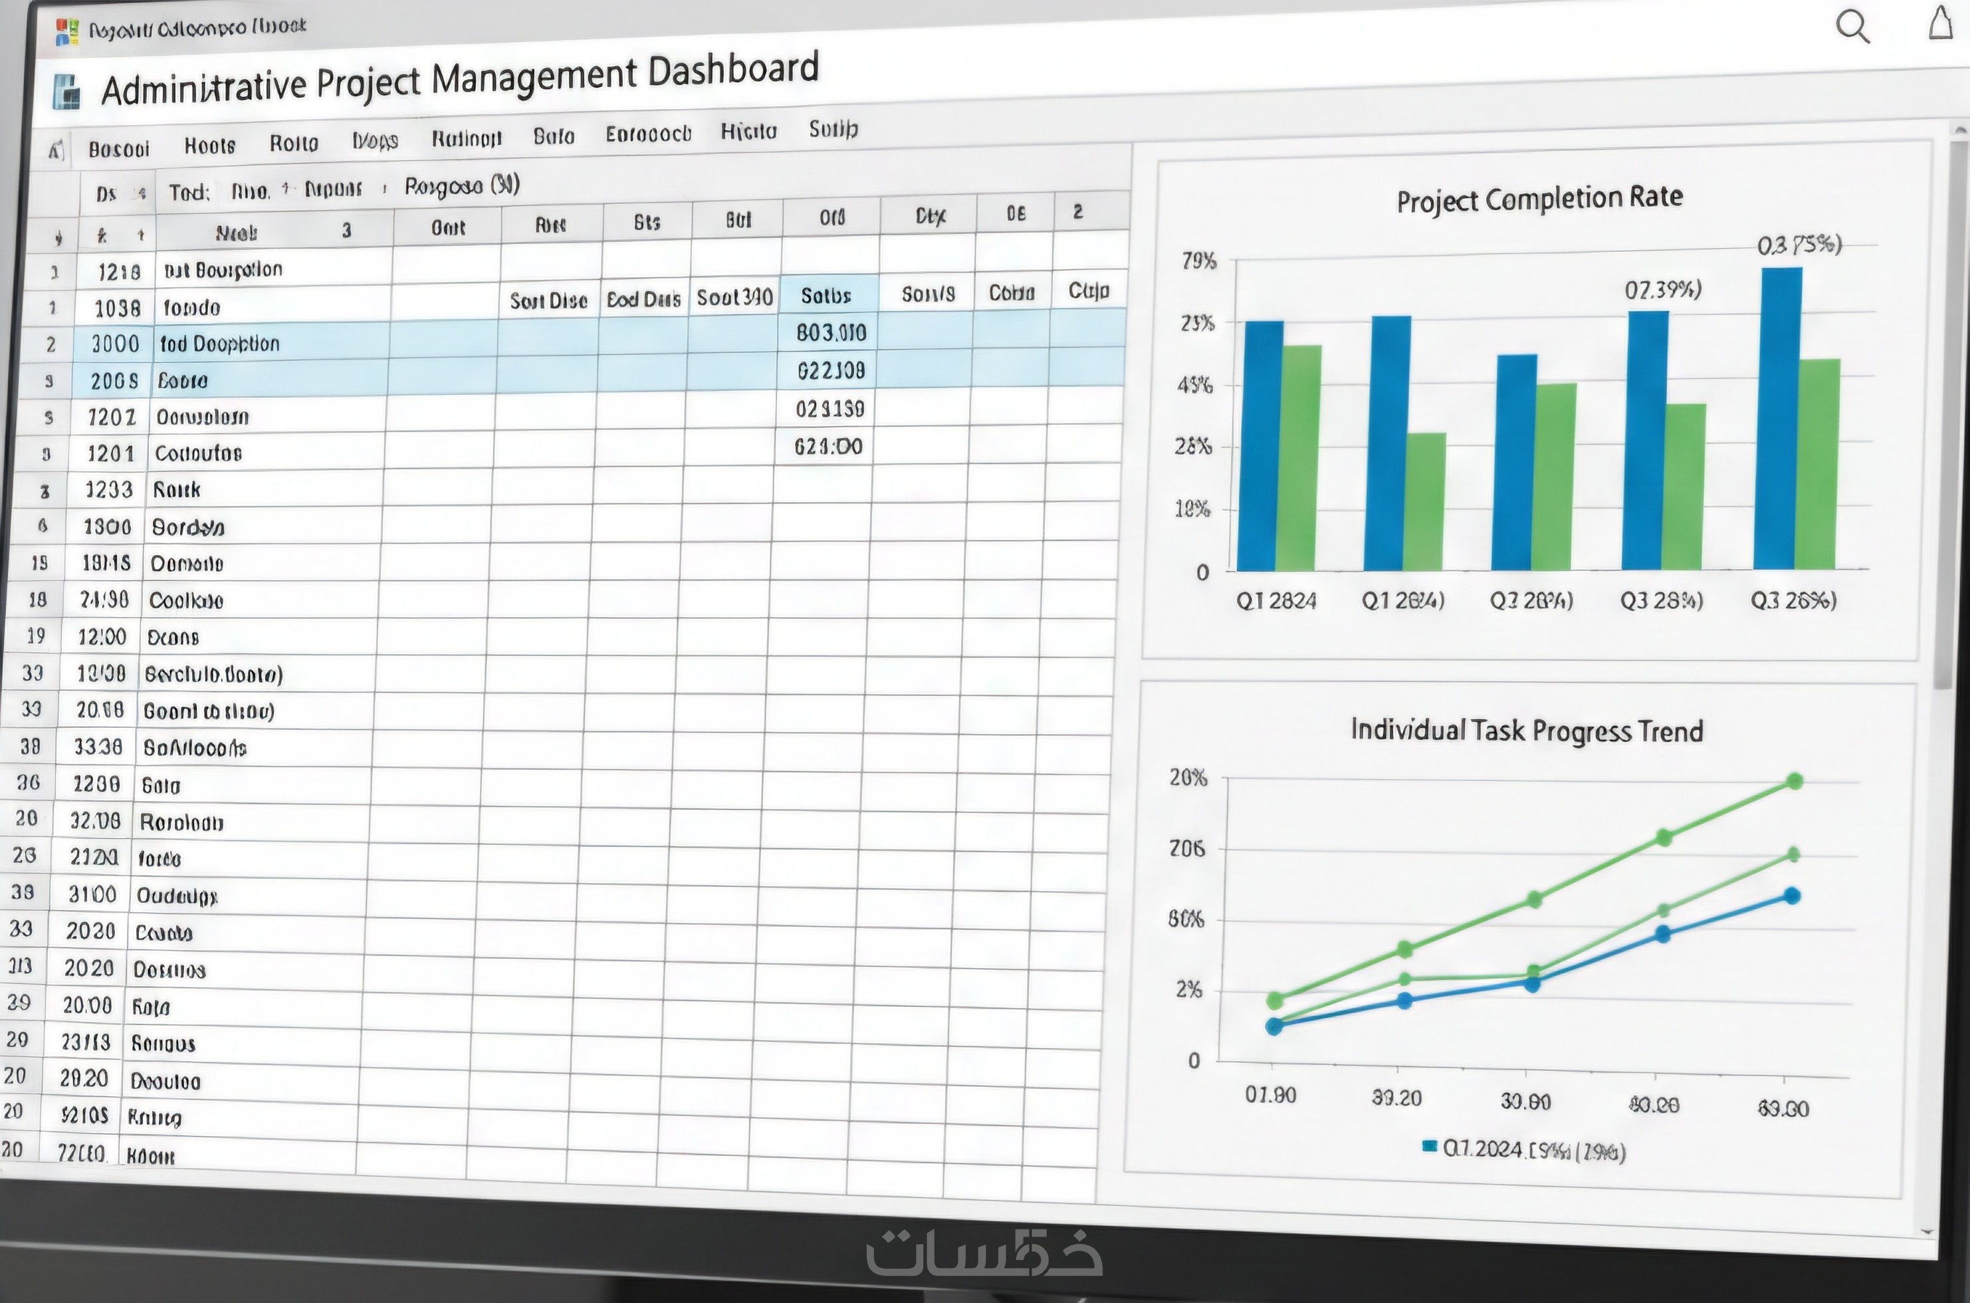The height and width of the screenshot is (1303, 1970).
Task: Click the Tod: toolbar label
Action: pyautogui.click(x=189, y=193)
